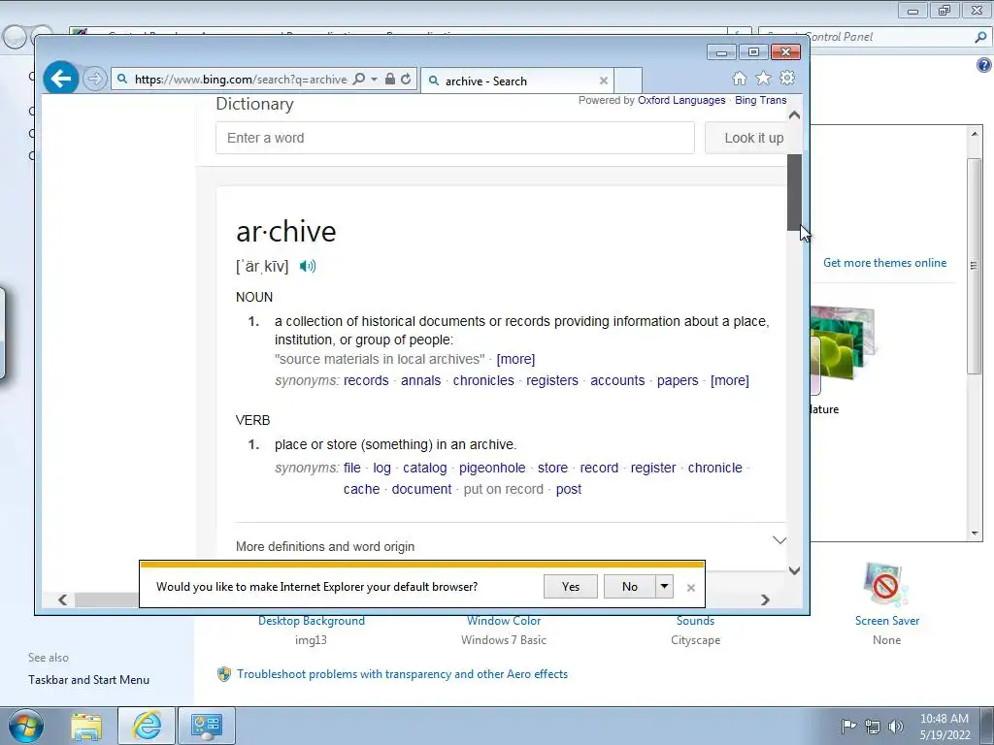Open the verb synonym 'pigeonhole'
The image size is (994, 745).
click(492, 469)
